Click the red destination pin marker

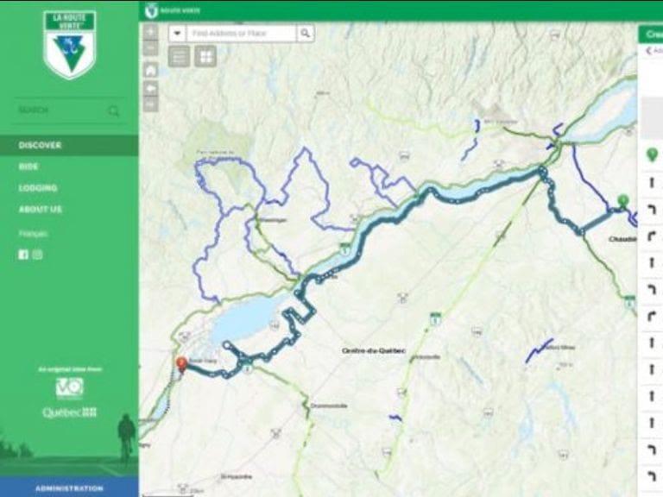(181, 364)
